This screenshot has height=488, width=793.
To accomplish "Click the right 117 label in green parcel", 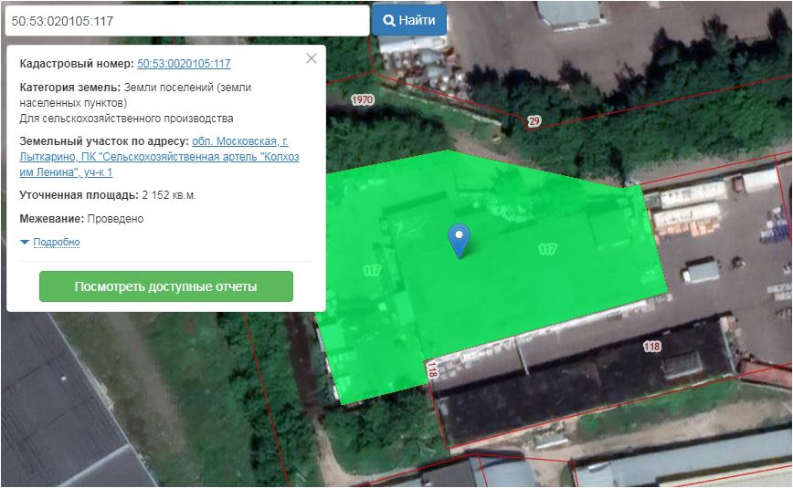I will 547,248.
